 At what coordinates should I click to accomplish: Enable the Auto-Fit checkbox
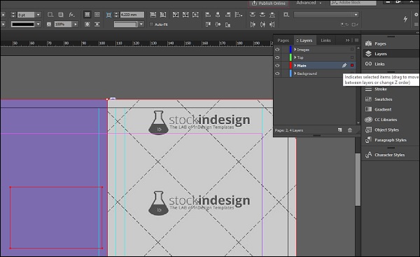(x=151, y=25)
